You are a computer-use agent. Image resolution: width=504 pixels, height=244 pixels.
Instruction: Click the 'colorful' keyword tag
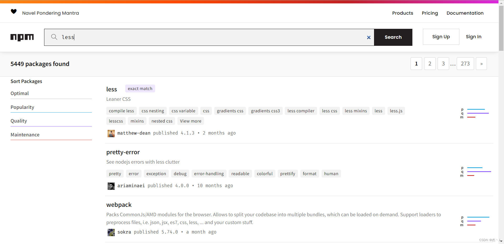pyautogui.click(x=265, y=174)
